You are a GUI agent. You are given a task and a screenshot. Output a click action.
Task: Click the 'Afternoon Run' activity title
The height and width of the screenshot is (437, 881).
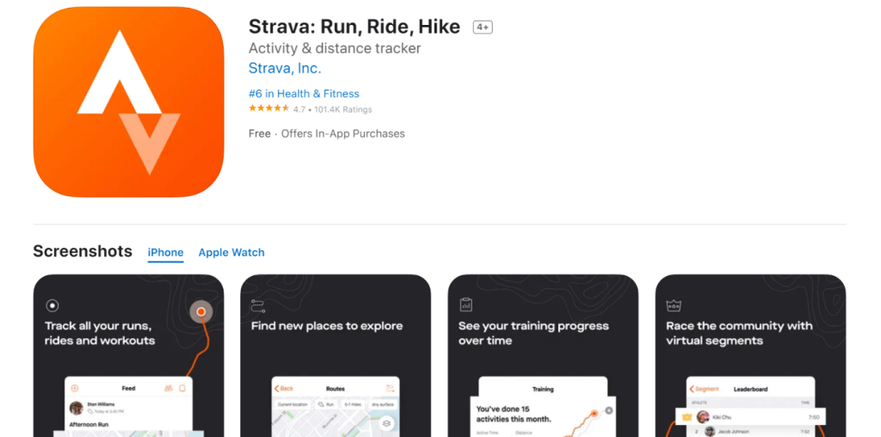click(89, 425)
